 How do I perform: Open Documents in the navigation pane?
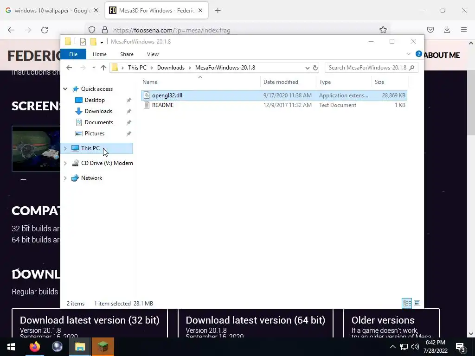pyautogui.click(x=99, y=122)
